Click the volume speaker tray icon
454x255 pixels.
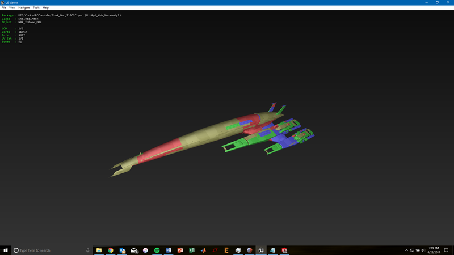(423, 250)
